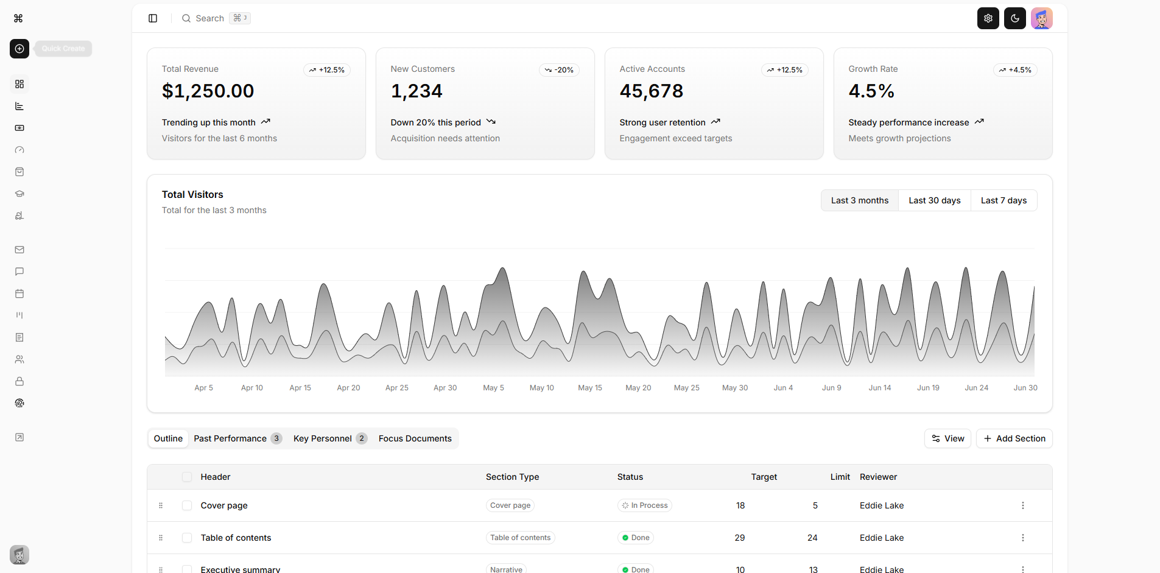The image size is (1160, 573).
Task: Click the Search field in top bar
Action: pos(216,18)
